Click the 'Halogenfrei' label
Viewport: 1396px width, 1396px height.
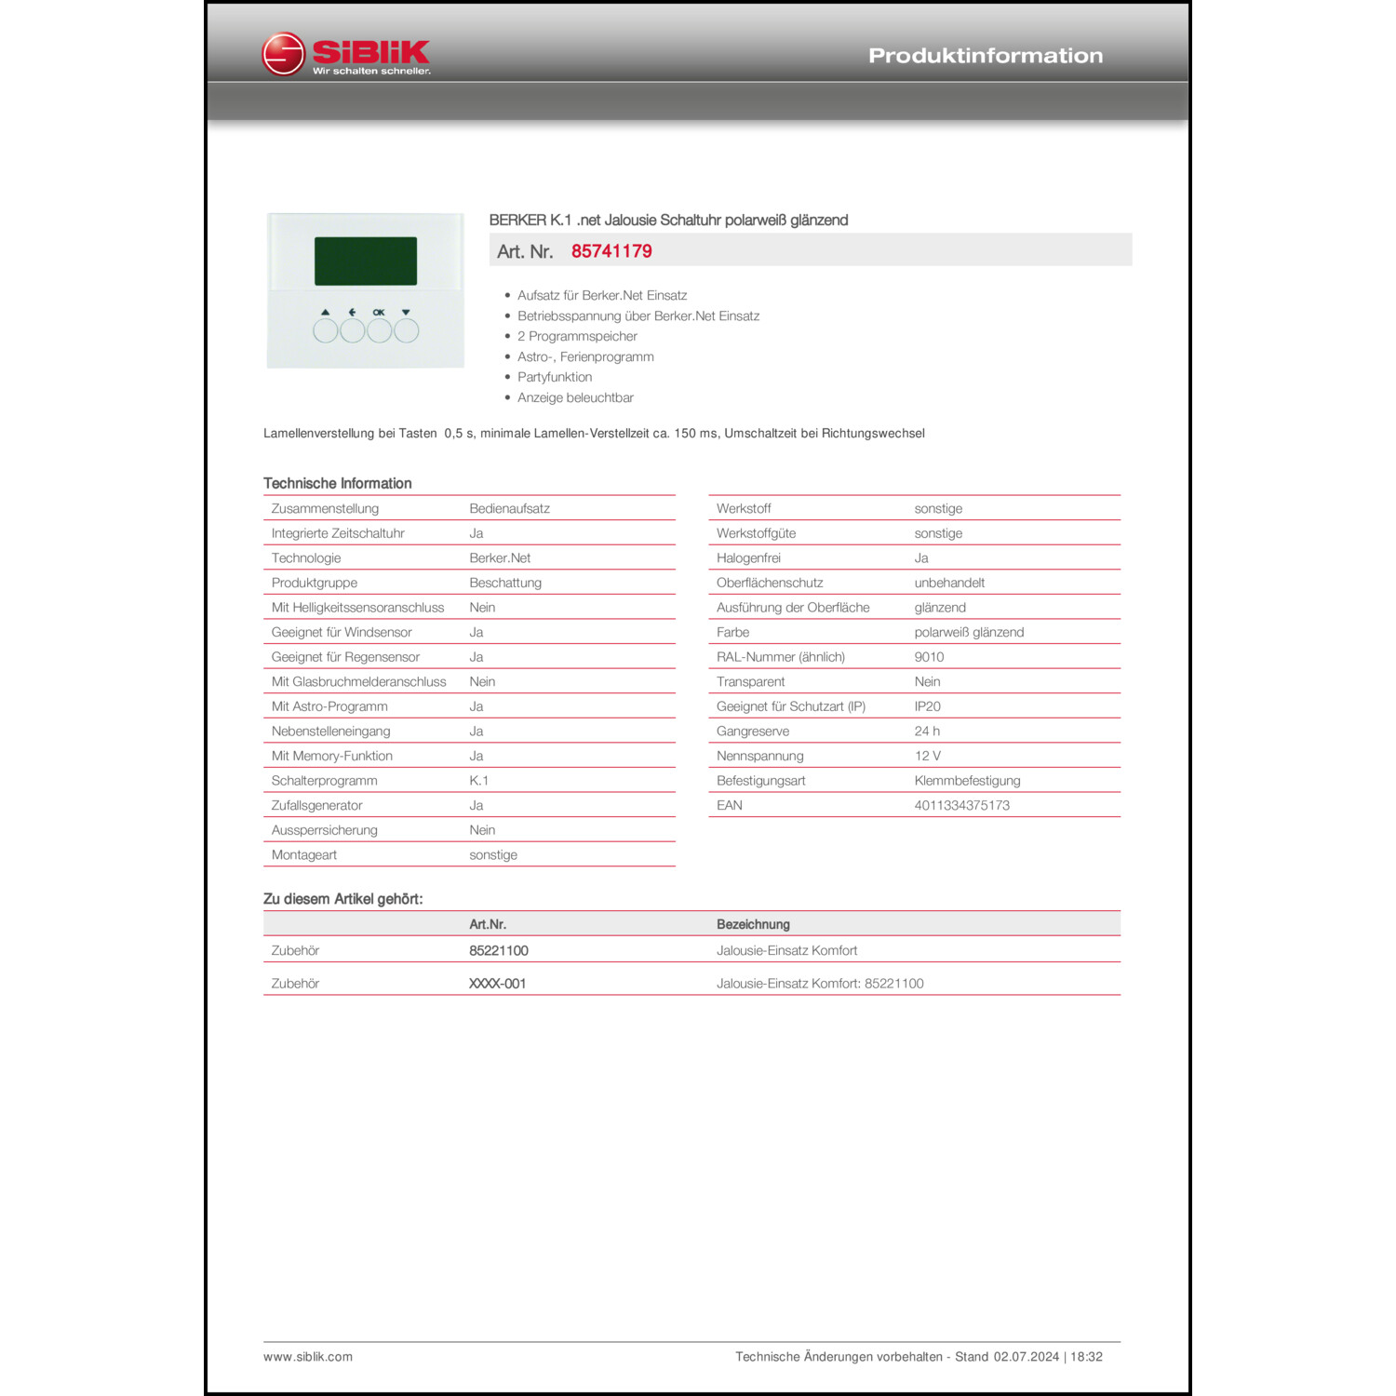coord(748,557)
